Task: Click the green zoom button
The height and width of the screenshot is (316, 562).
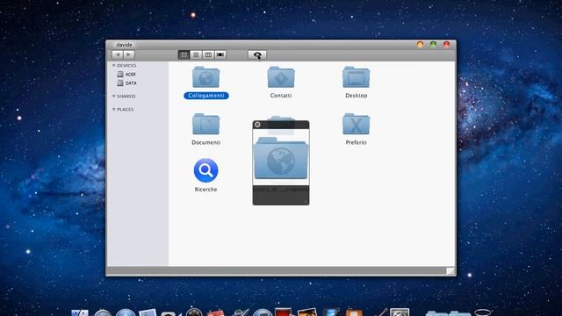Action: click(433, 45)
